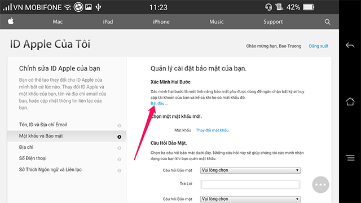Screen dimensions: 361x203
Task: Click Quản lý cài đặt bảo mật heading
Action: (x=199, y=68)
